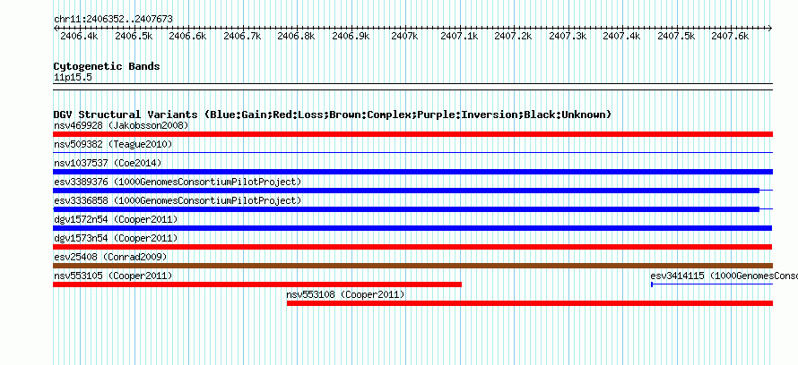
Task: Open the nsv553108 (Cooper2011) label
Action: click(345, 294)
